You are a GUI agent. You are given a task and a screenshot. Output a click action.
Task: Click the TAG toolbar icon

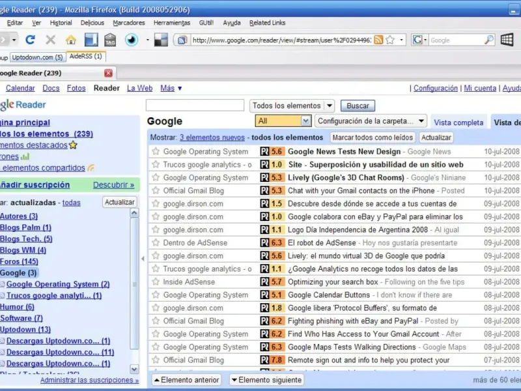point(110,40)
